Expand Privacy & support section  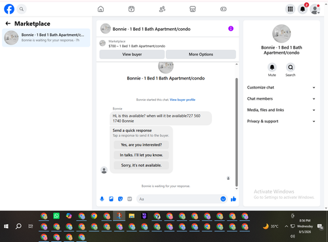coord(281,121)
